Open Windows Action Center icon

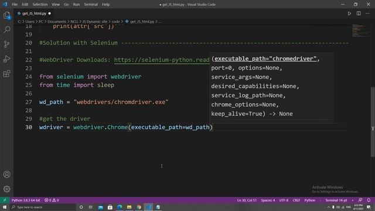click(x=369, y=207)
